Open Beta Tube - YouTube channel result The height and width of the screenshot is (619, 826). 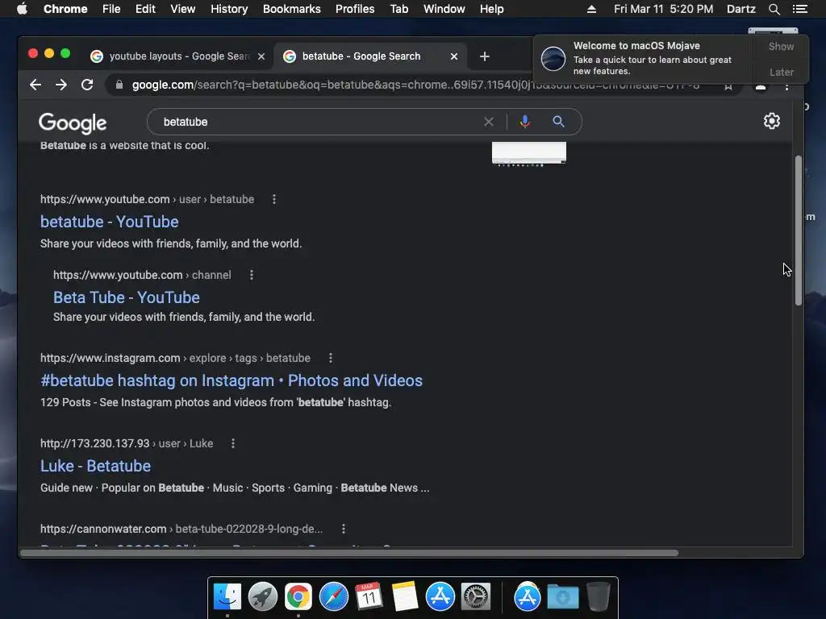[127, 297]
